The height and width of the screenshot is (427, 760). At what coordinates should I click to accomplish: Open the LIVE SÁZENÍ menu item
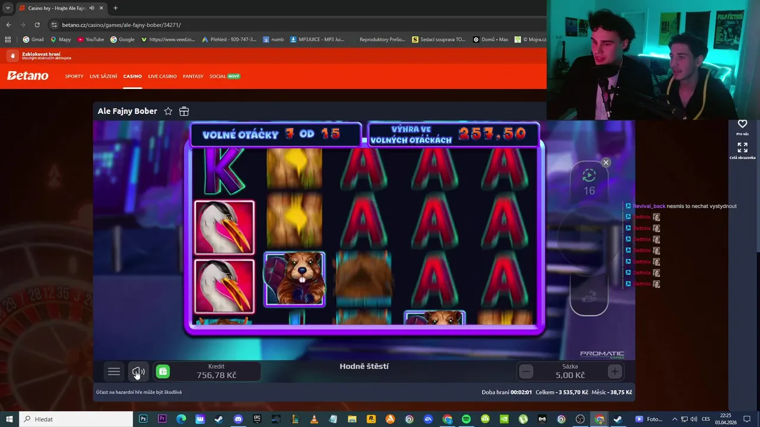point(103,77)
